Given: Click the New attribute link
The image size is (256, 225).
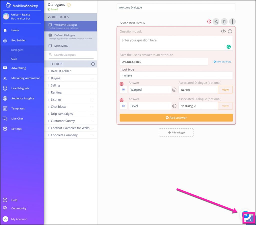Looking at the screenshot, I should 222,61.
